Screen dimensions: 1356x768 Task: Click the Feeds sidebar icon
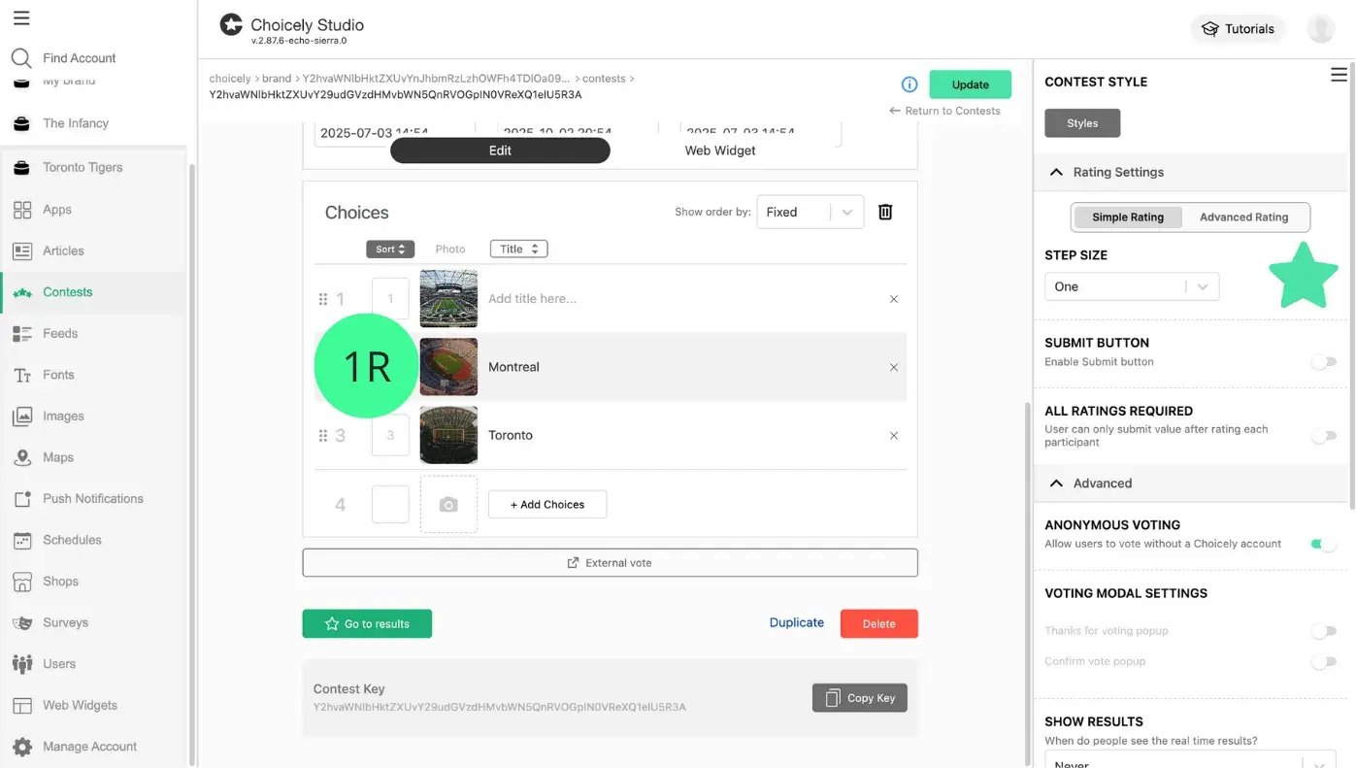(x=22, y=333)
